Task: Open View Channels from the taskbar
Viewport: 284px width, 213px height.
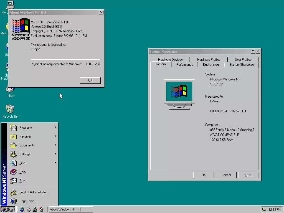Action: pyautogui.click(x=42, y=210)
